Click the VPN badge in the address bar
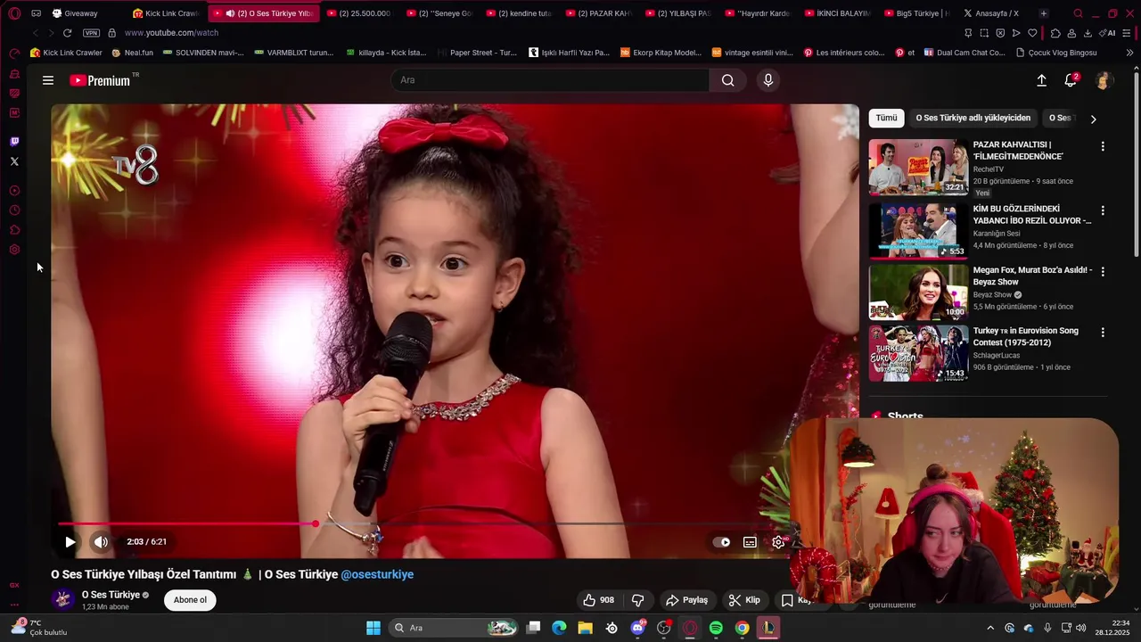The height and width of the screenshot is (642, 1141). click(x=91, y=33)
